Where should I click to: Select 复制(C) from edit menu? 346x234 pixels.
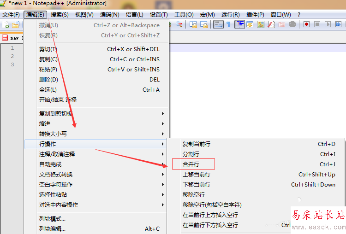[96, 59]
